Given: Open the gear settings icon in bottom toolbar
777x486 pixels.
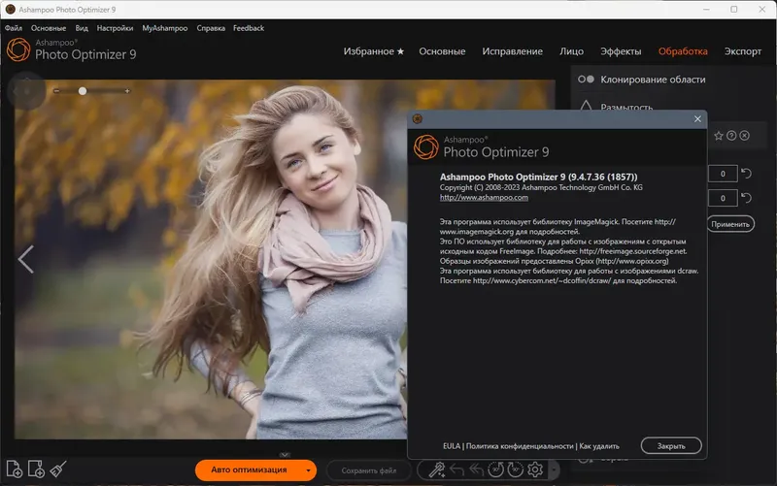Looking at the screenshot, I should pyautogui.click(x=535, y=470).
